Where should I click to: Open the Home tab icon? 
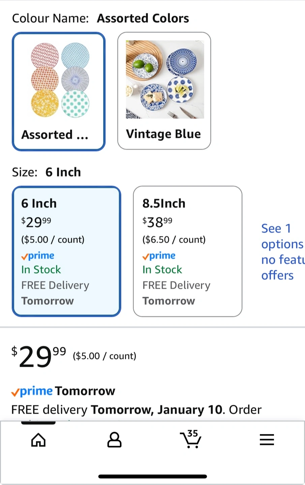38,440
